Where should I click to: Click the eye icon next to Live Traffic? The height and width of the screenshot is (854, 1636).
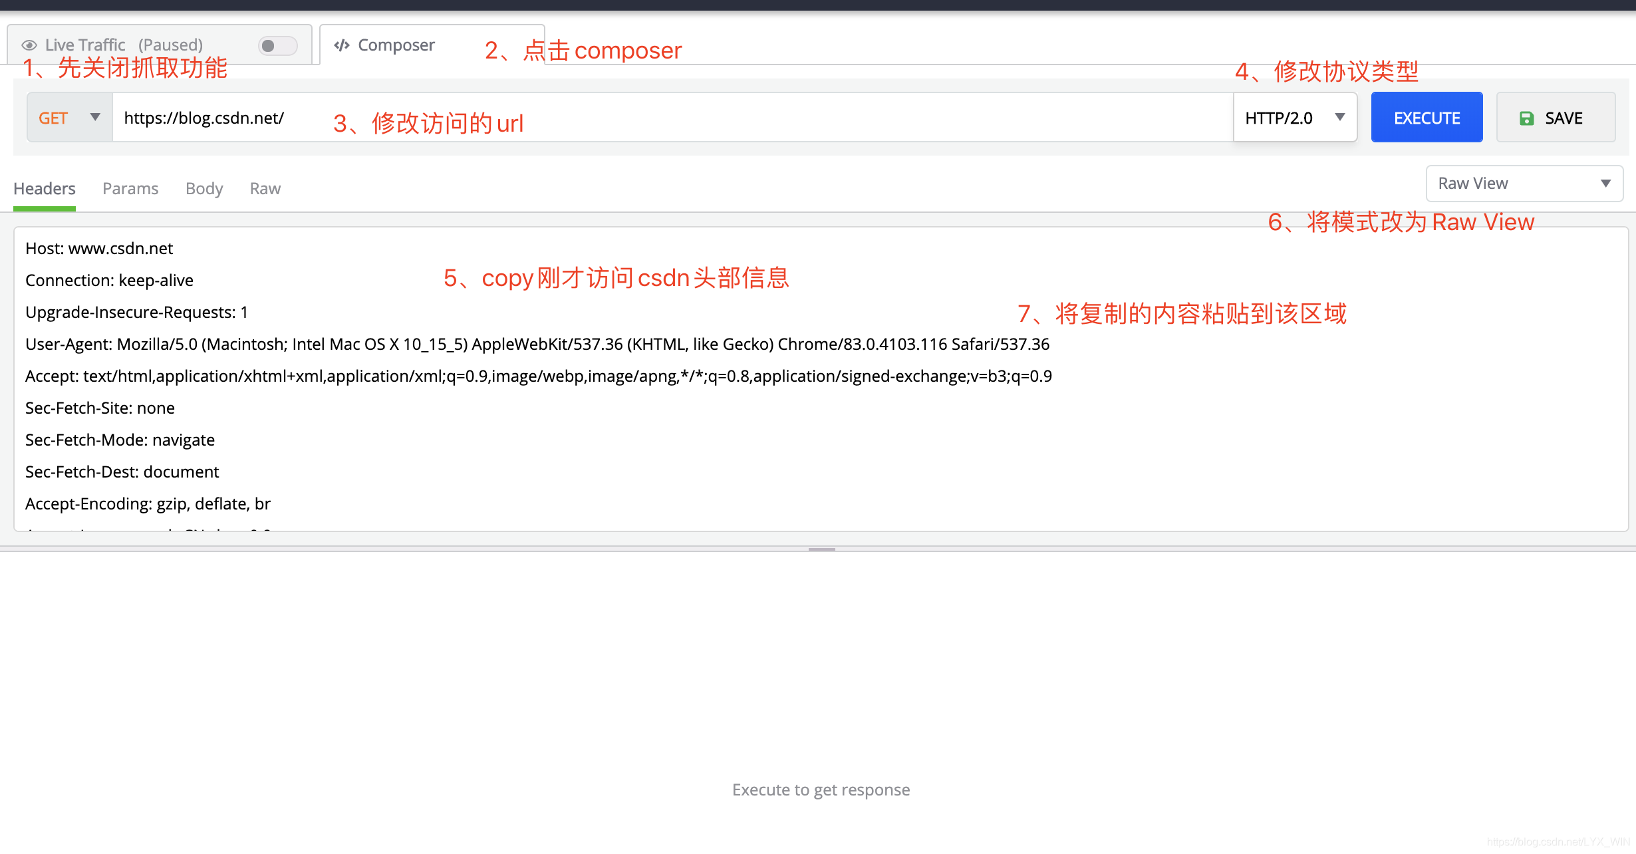(29, 45)
